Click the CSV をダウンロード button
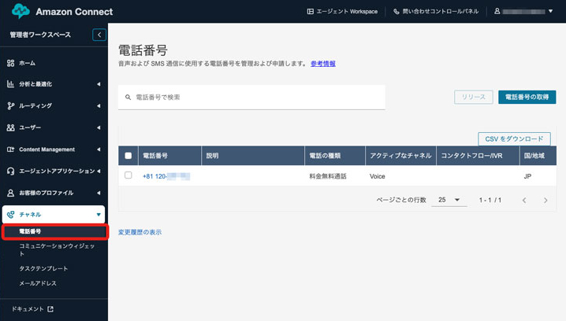566x321 pixels. (x=514, y=138)
